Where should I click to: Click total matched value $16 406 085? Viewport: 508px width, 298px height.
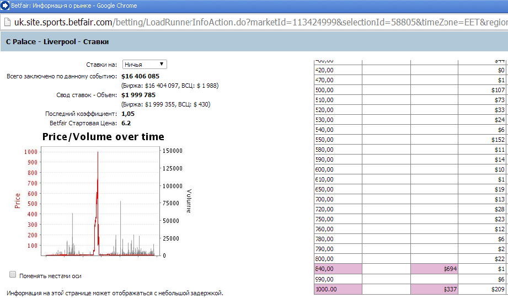pos(140,76)
